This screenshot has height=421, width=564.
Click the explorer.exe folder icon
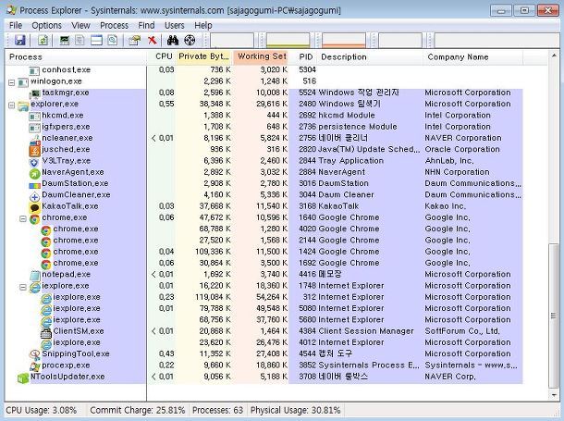coord(23,105)
